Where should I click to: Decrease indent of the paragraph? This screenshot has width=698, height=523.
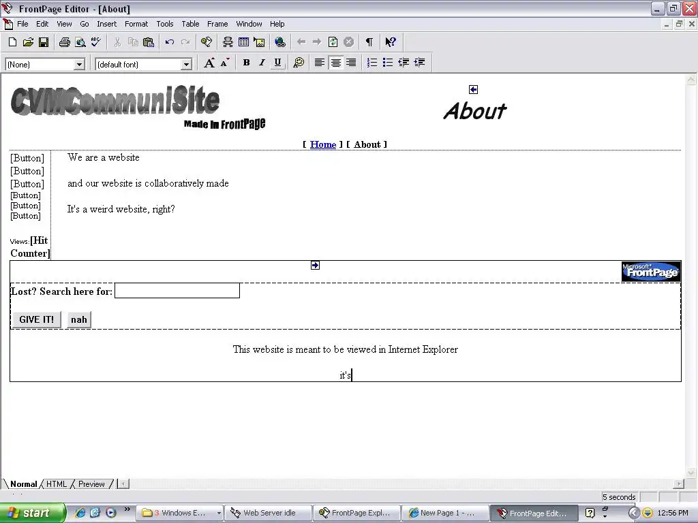tap(404, 63)
